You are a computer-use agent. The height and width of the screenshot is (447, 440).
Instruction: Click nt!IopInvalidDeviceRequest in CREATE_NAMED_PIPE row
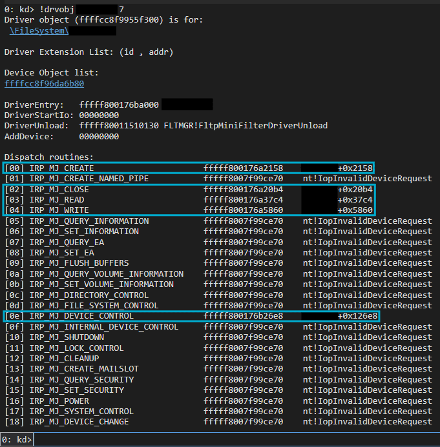click(368, 179)
